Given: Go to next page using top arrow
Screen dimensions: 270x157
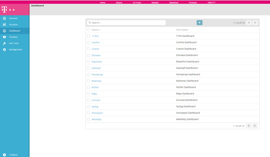Looking at the screenshot, I should 255,23.
